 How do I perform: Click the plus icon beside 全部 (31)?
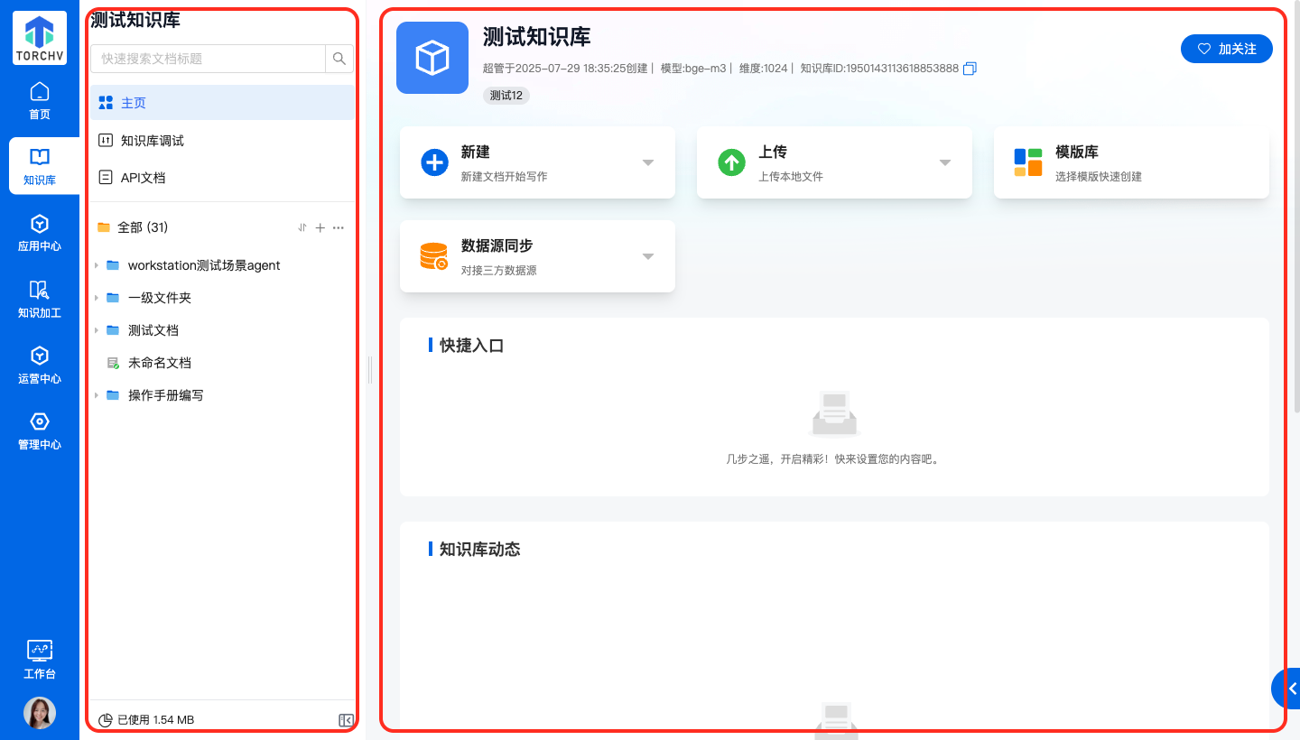[320, 228]
